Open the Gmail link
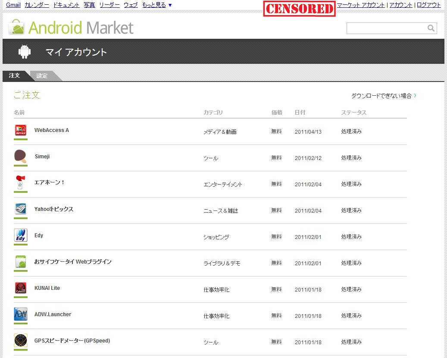The image size is (447, 358). [13, 5]
